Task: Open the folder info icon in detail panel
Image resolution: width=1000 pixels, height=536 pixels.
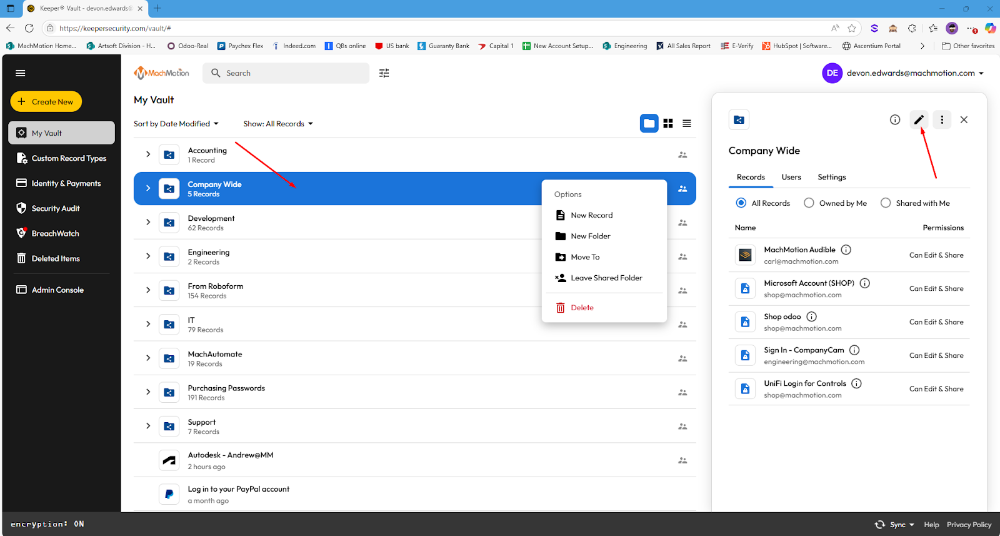Action: (895, 119)
